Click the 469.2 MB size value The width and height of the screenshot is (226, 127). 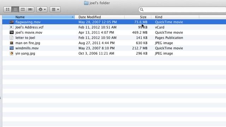[x=140, y=32]
